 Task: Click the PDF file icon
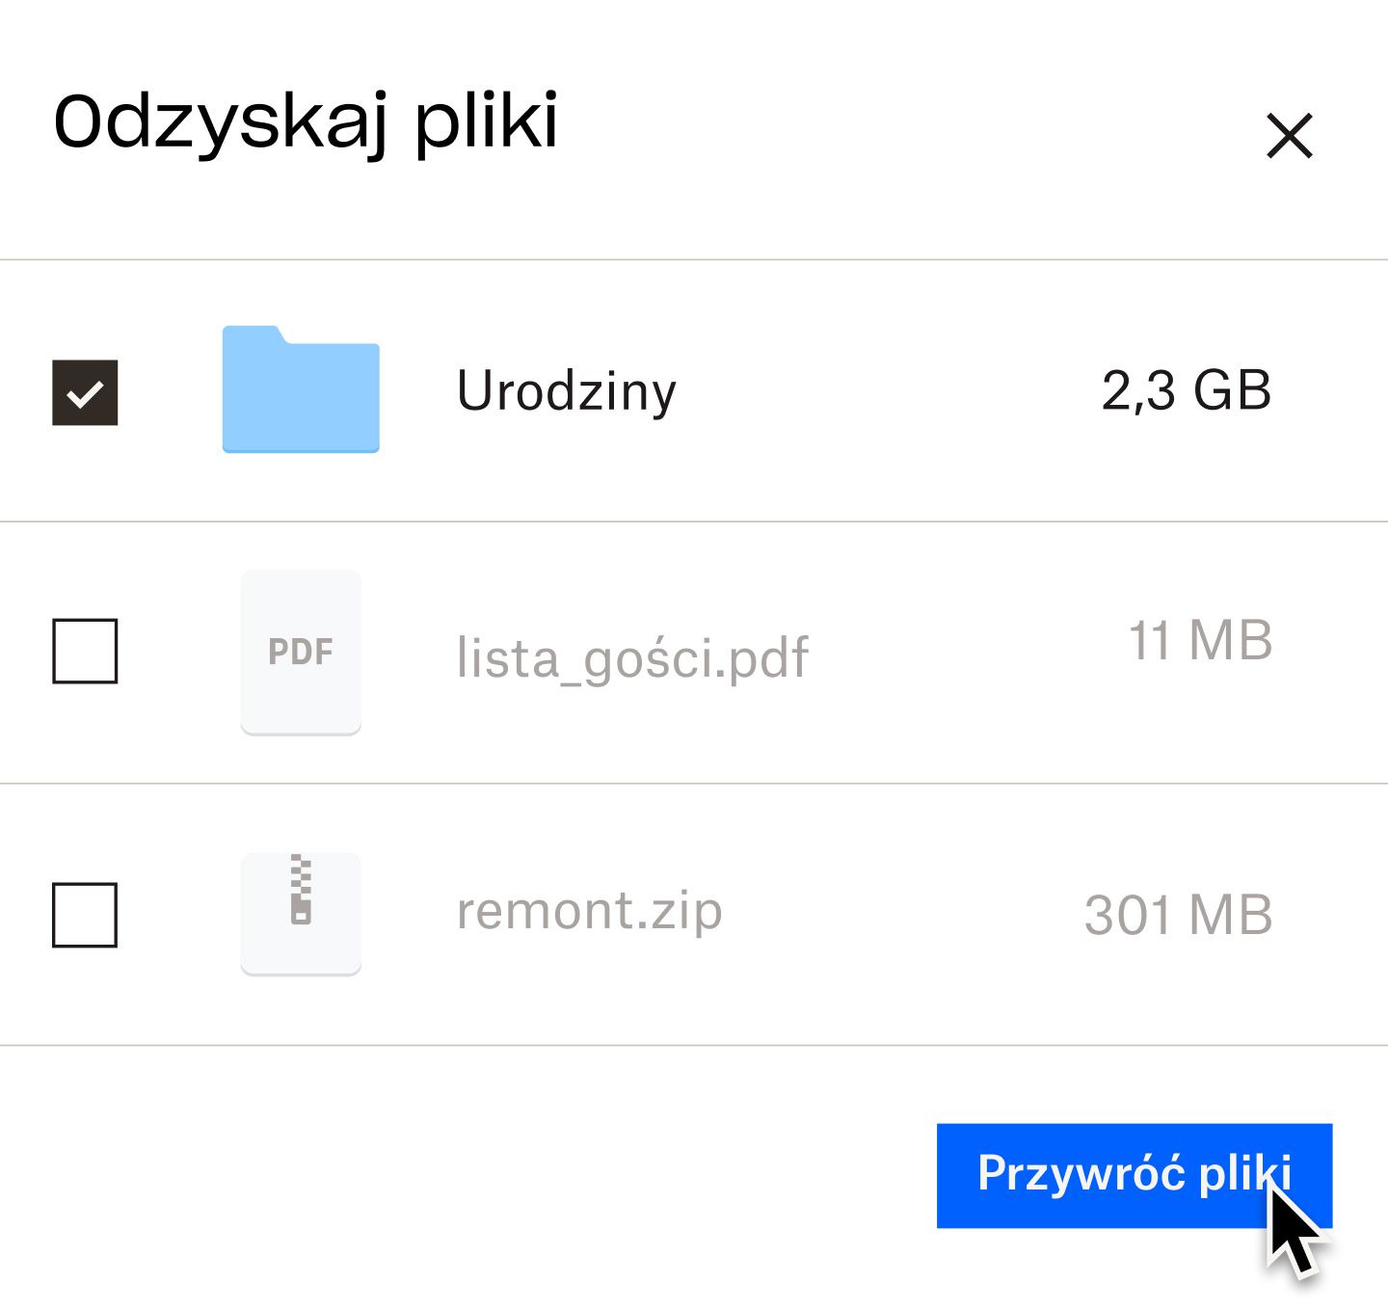pyautogui.click(x=301, y=652)
